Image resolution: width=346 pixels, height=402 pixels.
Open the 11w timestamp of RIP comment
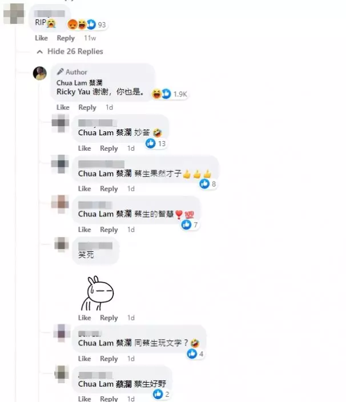pyautogui.click(x=90, y=38)
